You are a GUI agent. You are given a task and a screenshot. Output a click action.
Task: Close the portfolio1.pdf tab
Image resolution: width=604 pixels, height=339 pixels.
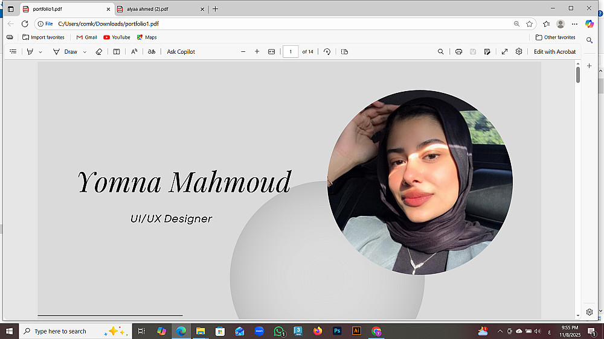pyautogui.click(x=108, y=9)
